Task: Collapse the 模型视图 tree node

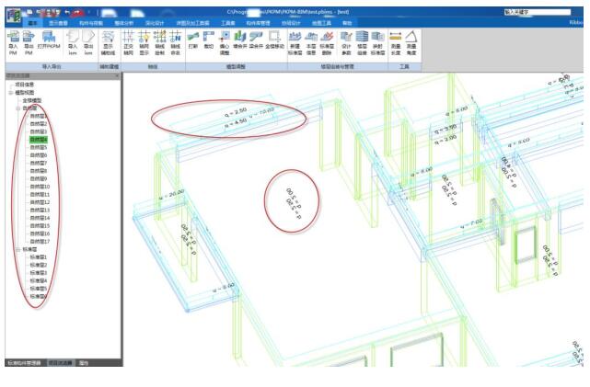Action: 9,93
